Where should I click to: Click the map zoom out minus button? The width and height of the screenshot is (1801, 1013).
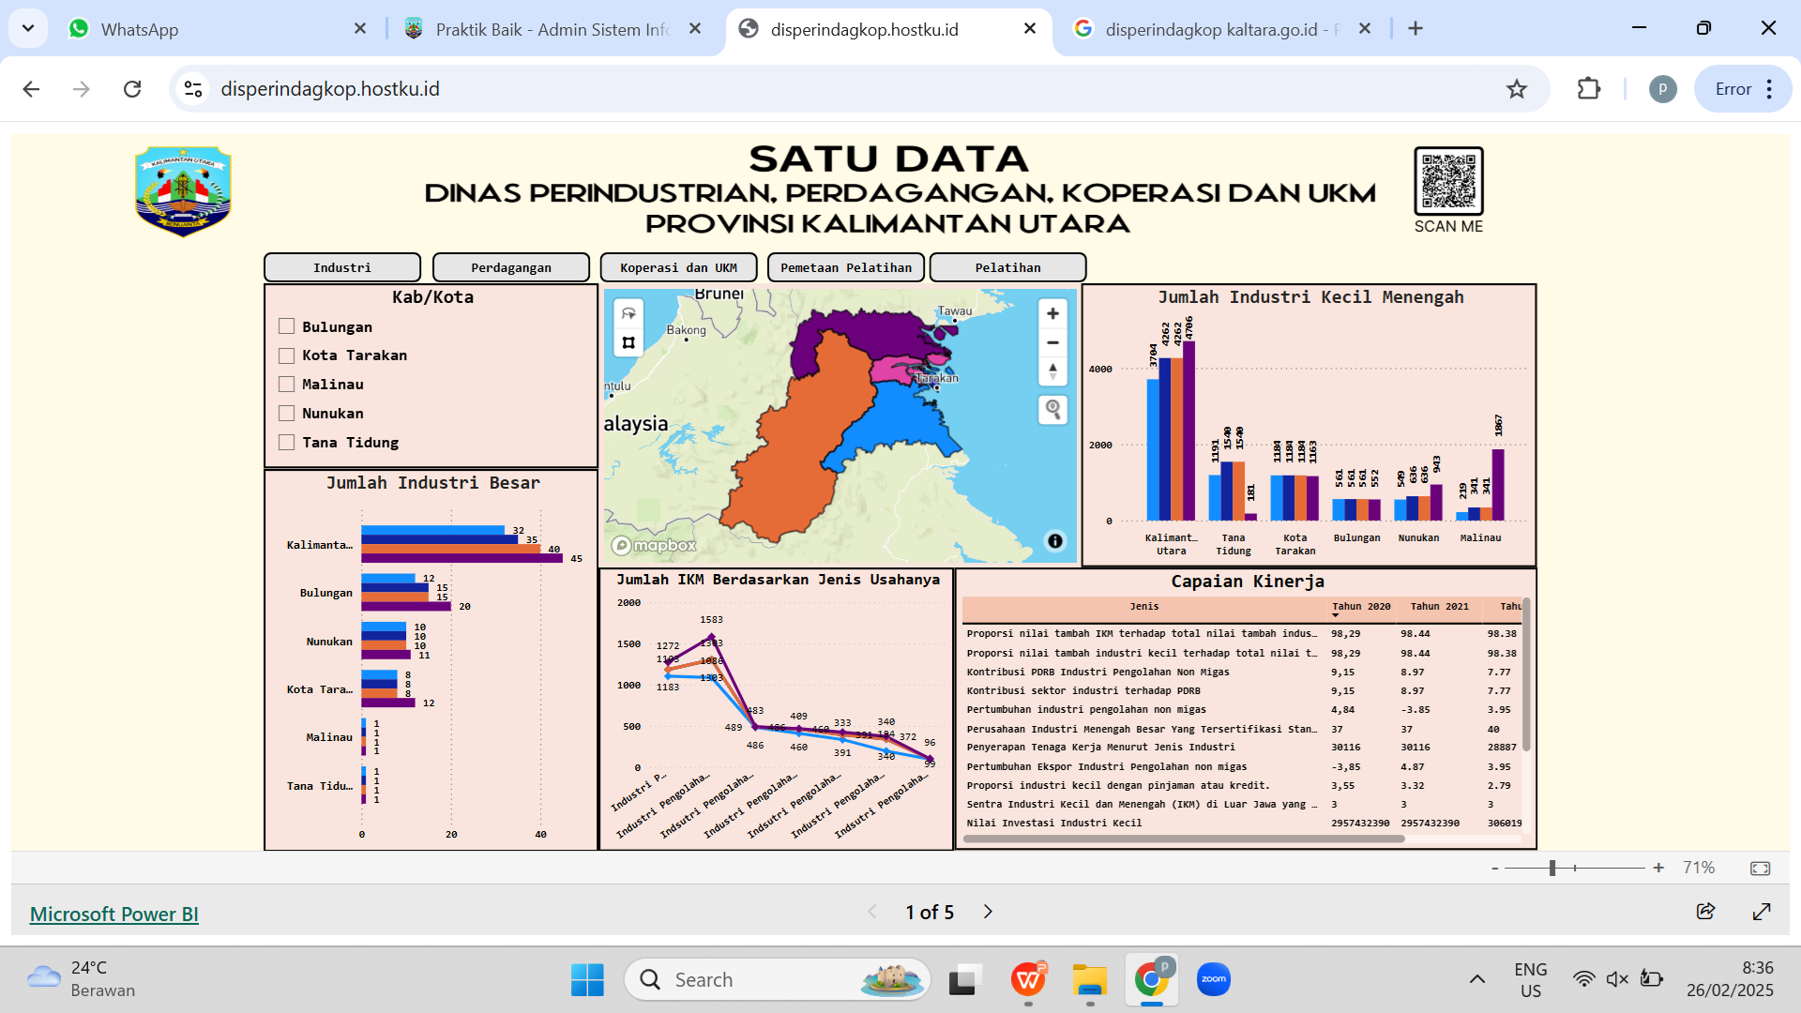click(x=1052, y=342)
